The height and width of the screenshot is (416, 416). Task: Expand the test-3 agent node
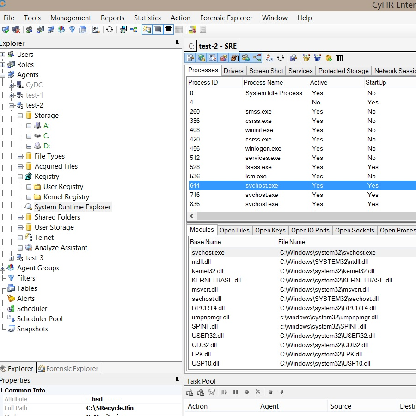pyautogui.click(x=12, y=258)
